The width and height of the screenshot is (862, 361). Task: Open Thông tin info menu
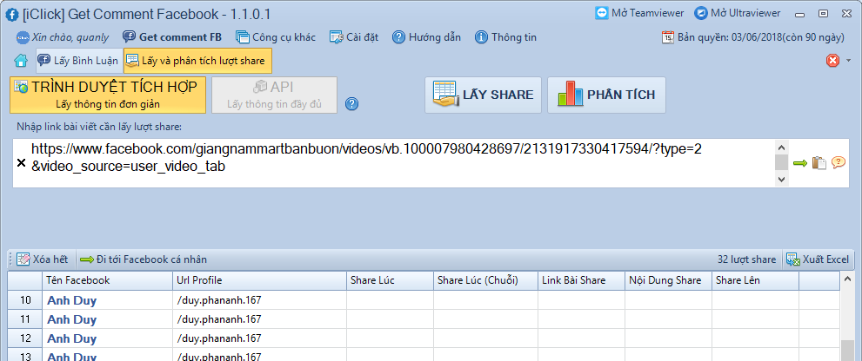pyautogui.click(x=505, y=37)
